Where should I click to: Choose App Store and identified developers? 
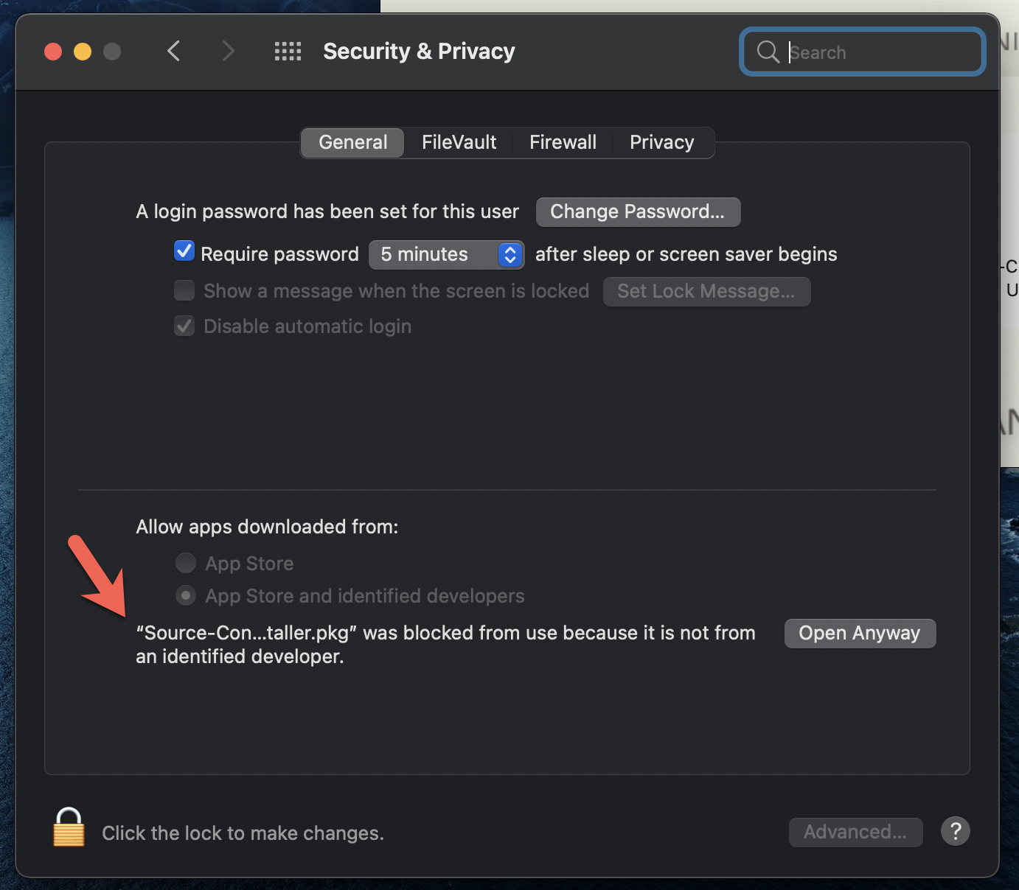pyautogui.click(x=186, y=595)
